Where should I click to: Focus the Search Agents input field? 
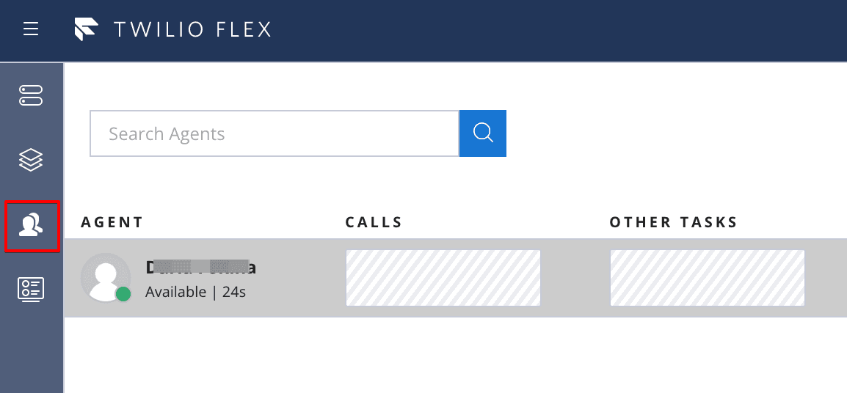coord(274,133)
